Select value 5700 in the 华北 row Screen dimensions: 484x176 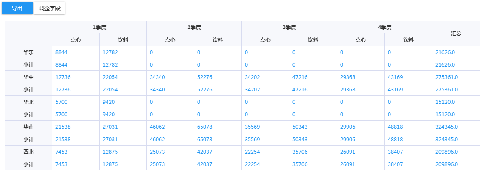[61, 102]
